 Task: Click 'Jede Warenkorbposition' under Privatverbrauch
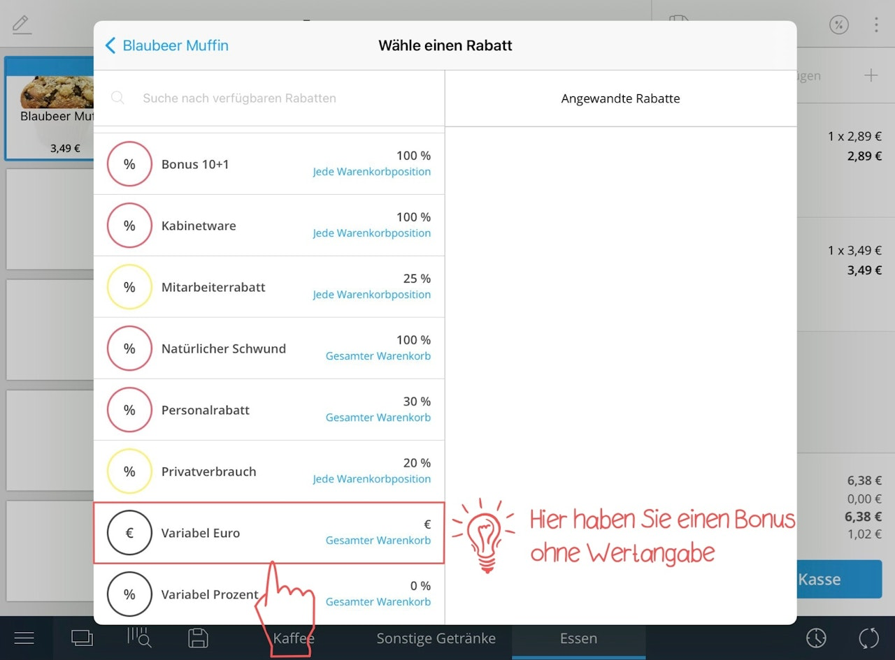[x=372, y=479]
